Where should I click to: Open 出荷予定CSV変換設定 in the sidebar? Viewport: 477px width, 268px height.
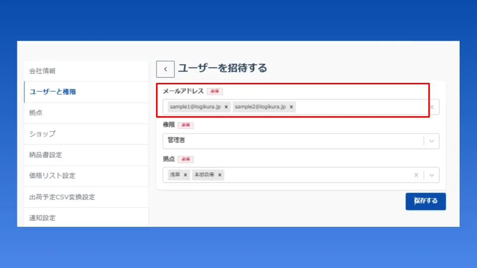tap(86, 197)
